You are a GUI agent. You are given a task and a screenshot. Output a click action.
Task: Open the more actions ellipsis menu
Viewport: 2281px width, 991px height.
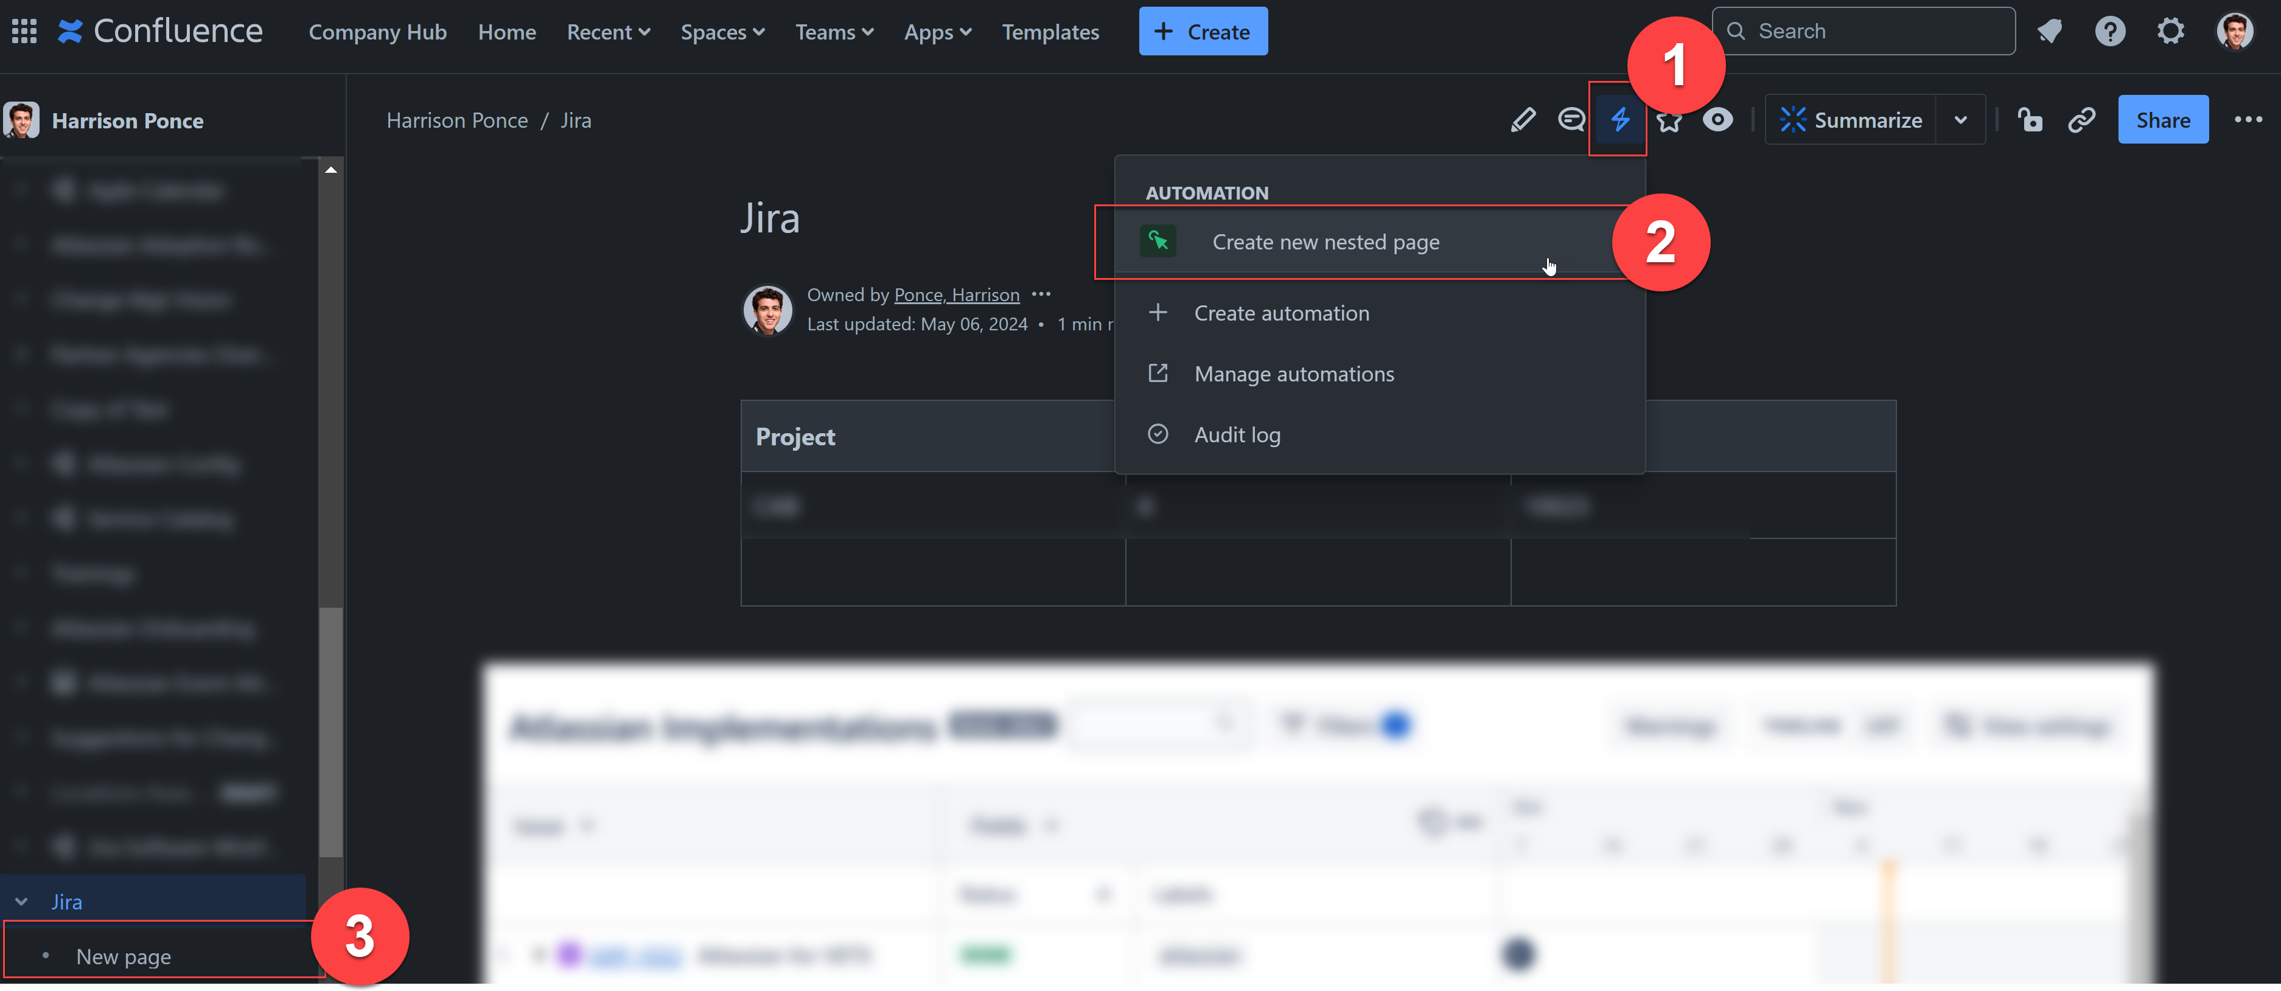2249,119
